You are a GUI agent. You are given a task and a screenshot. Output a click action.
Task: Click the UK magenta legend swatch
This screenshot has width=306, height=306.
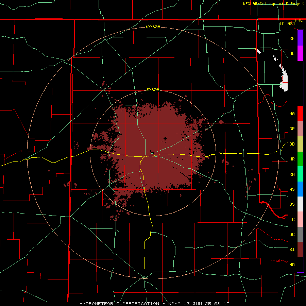(x=300, y=53)
